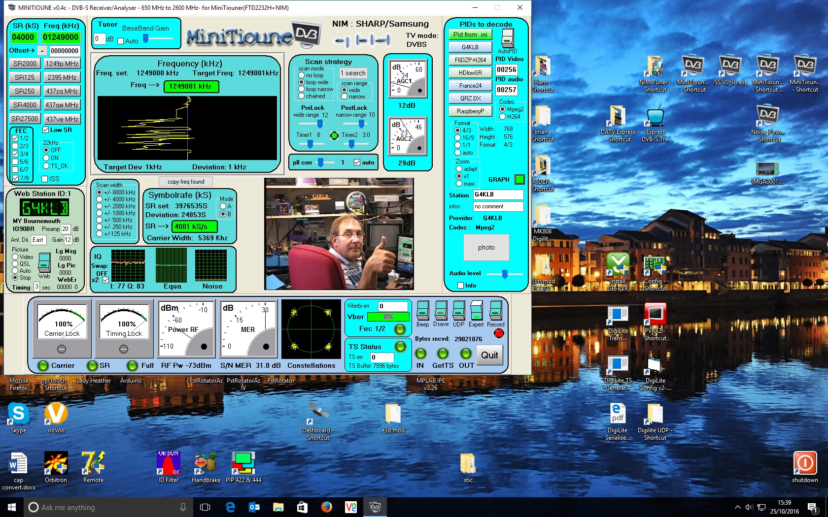Open Firefox from the taskbar
The height and width of the screenshot is (517, 828).
[326, 507]
